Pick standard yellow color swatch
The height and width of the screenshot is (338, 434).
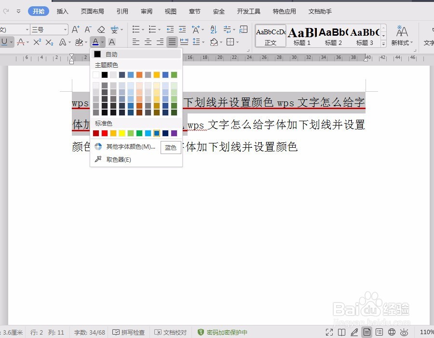point(122,133)
